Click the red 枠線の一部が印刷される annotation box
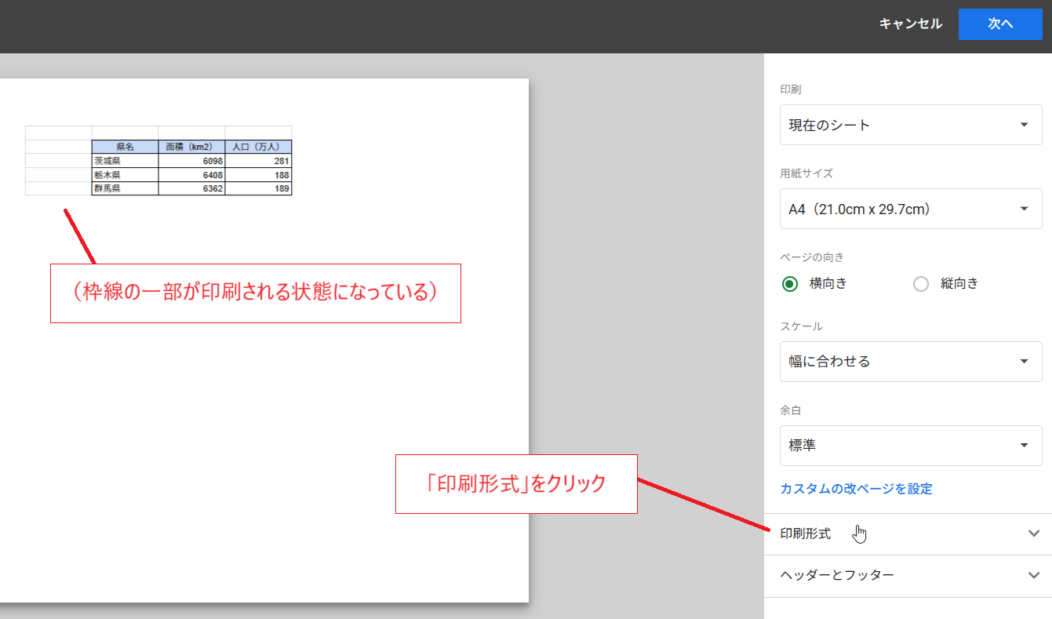The image size is (1052, 619). [255, 293]
